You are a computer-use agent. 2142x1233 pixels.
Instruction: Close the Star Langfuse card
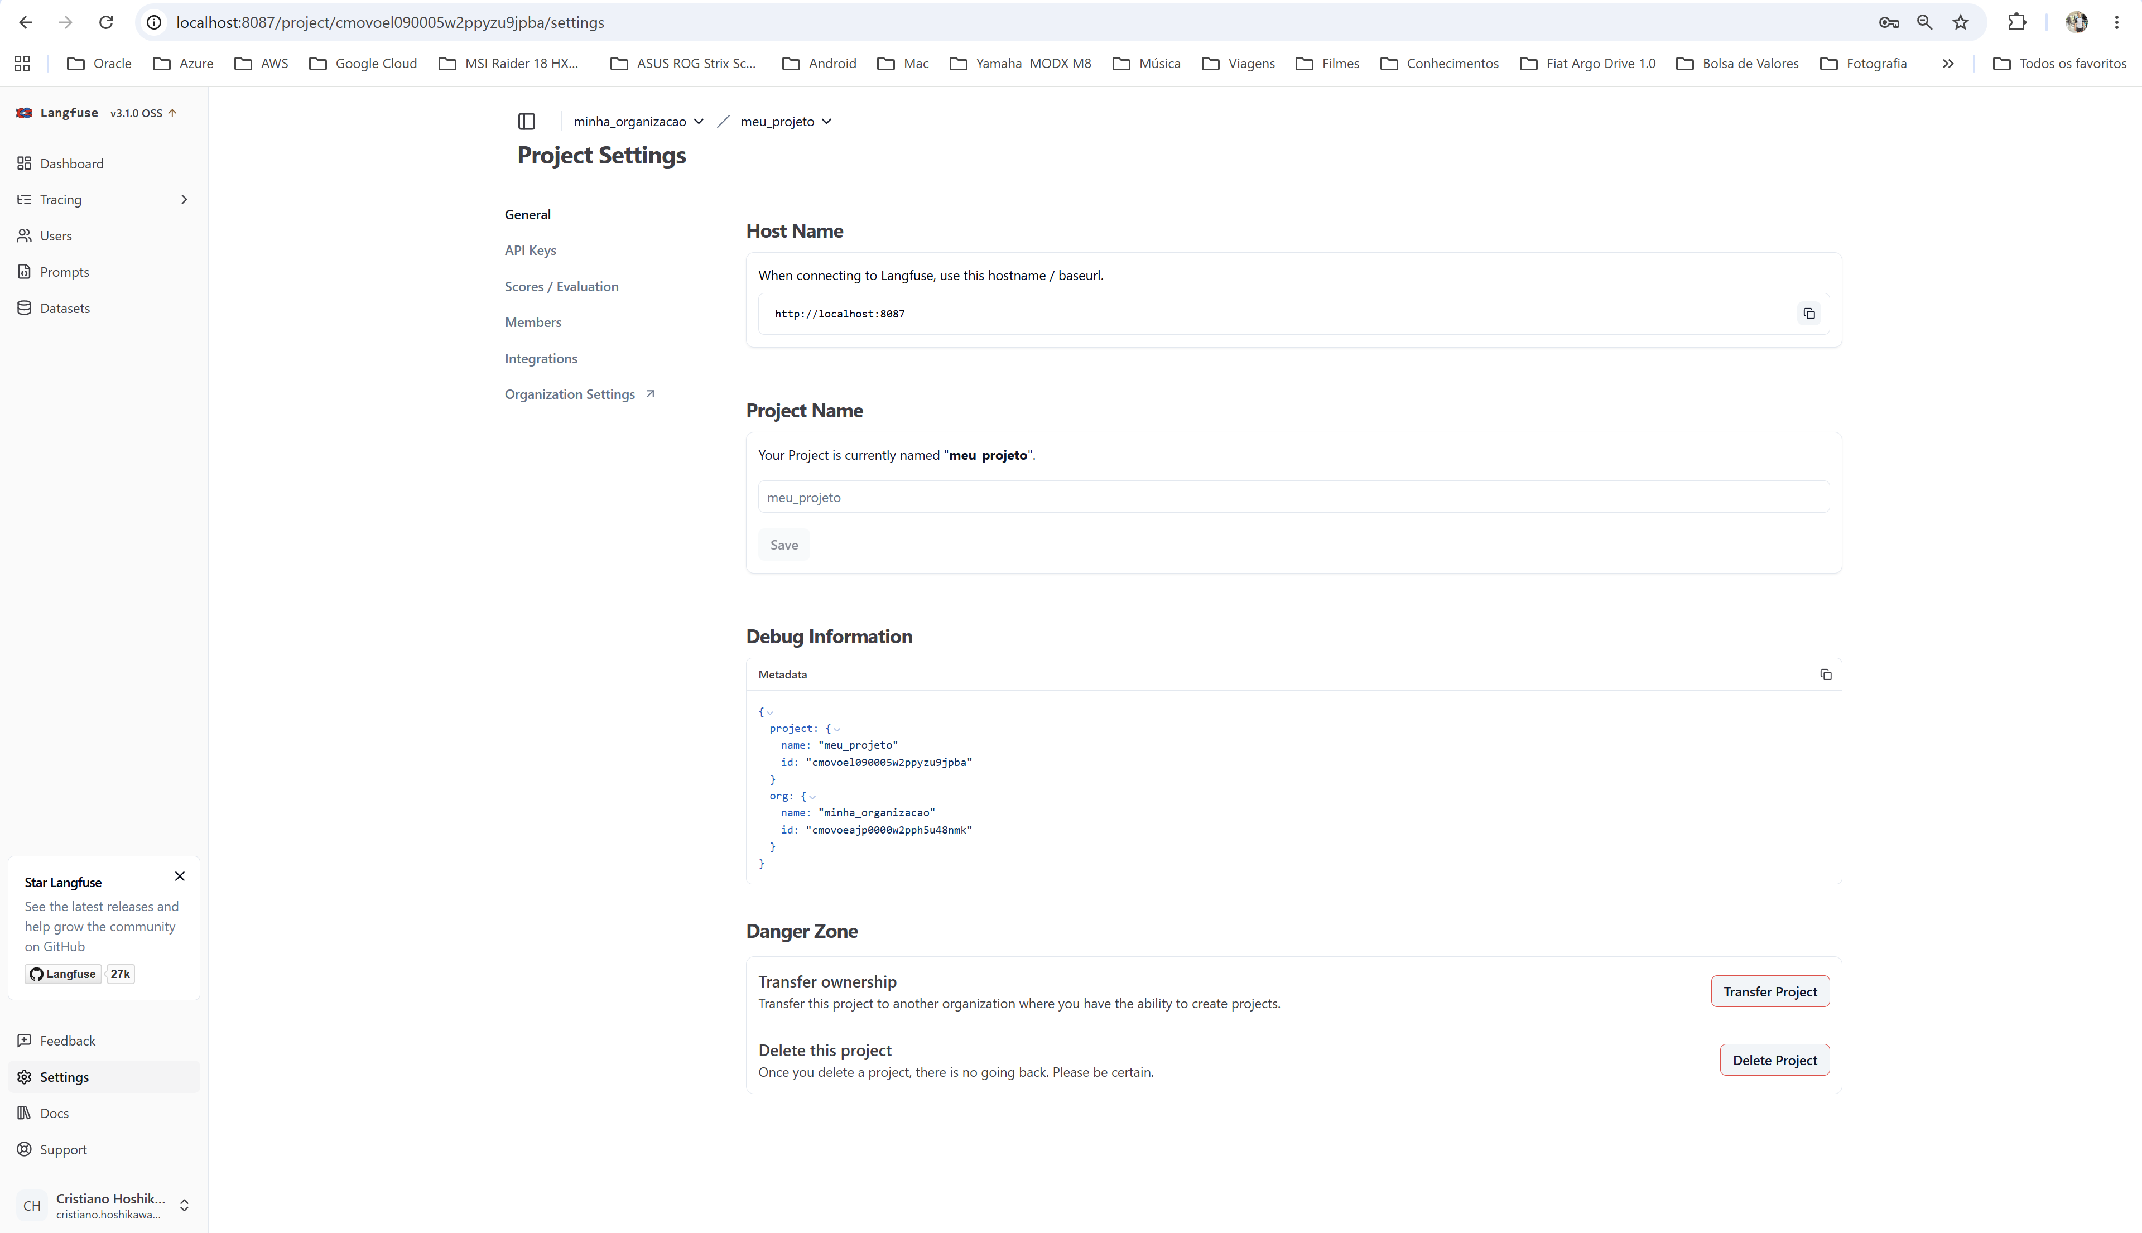coord(180,875)
